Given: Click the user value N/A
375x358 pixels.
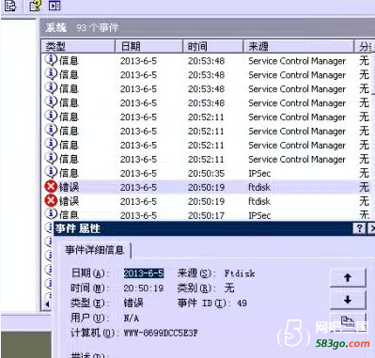Looking at the screenshot, I should [132, 319].
